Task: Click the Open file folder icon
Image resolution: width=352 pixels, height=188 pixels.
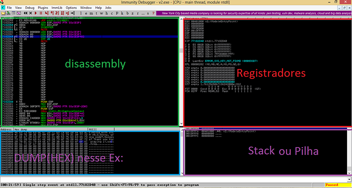Action: (3, 13)
